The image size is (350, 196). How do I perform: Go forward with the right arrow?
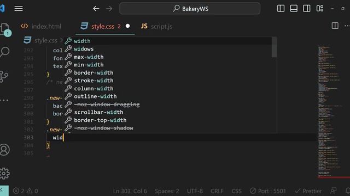[109, 9]
